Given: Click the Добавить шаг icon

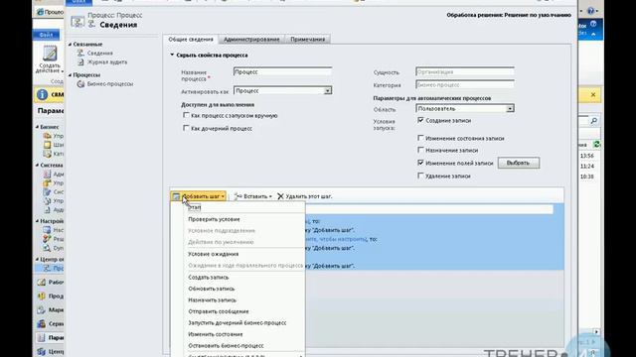Looking at the screenshot, I should click(x=176, y=196).
